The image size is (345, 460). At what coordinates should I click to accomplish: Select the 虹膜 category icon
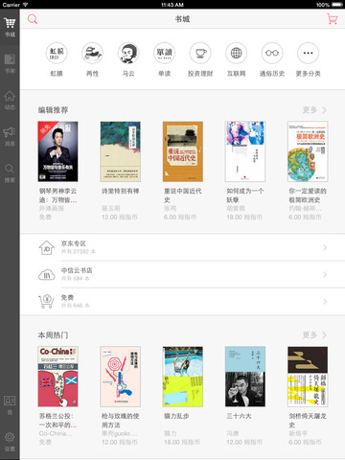57,53
